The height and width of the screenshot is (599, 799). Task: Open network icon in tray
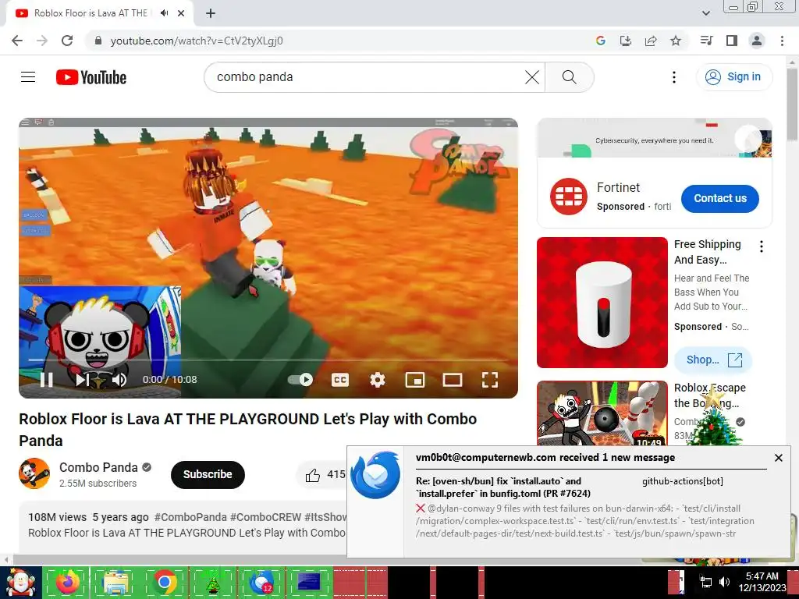coord(706,582)
